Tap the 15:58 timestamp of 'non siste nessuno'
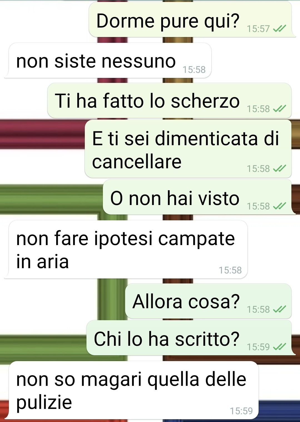300x422 pixels. [x=194, y=70]
